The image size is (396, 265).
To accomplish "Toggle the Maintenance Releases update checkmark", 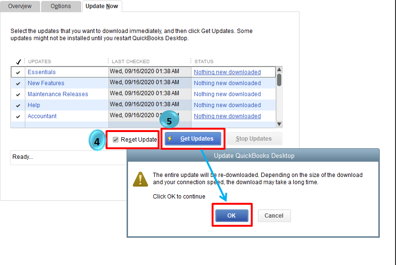I will (x=18, y=94).
